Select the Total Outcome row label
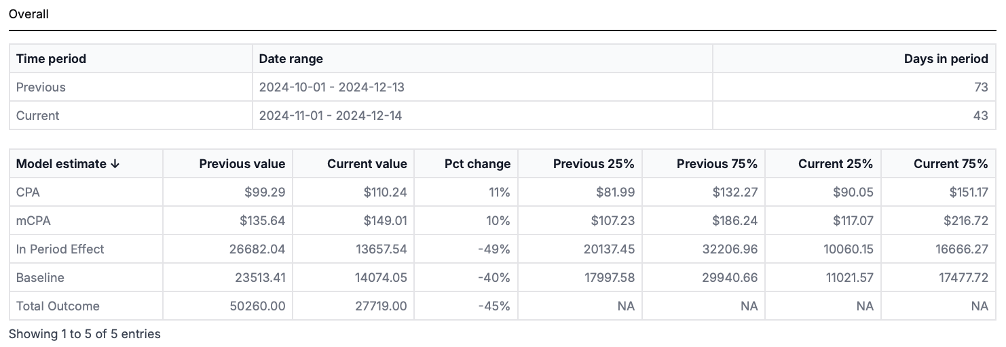This screenshot has height=347, width=1006. point(58,306)
